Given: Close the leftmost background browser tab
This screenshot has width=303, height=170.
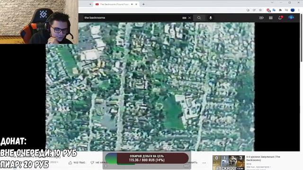Looking at the screenshot, I should [x=90, y=4].
